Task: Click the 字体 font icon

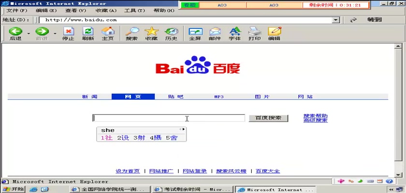Action: pos(235,31)
